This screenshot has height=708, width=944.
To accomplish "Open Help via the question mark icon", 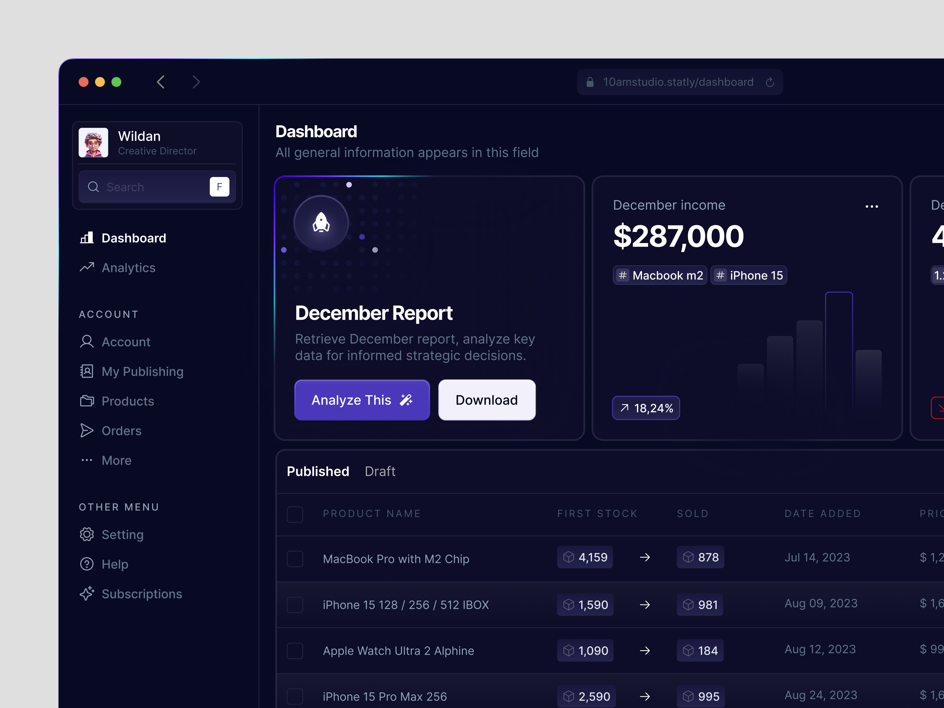I will click(87, 564).
